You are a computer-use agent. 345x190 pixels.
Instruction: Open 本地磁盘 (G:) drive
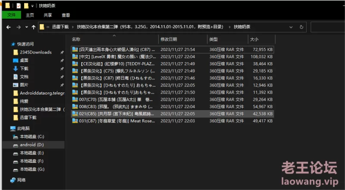32,169
